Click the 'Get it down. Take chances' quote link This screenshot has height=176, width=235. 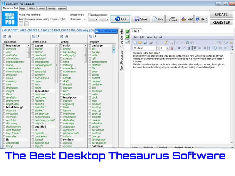point(48,30)
